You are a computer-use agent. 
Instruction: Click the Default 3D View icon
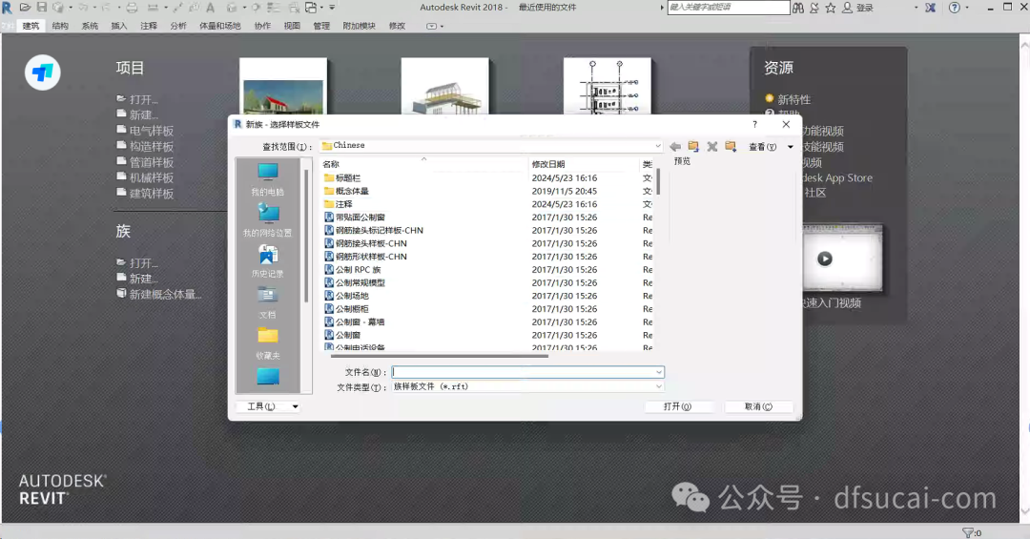pyautogui.click(x=232, y=8)
